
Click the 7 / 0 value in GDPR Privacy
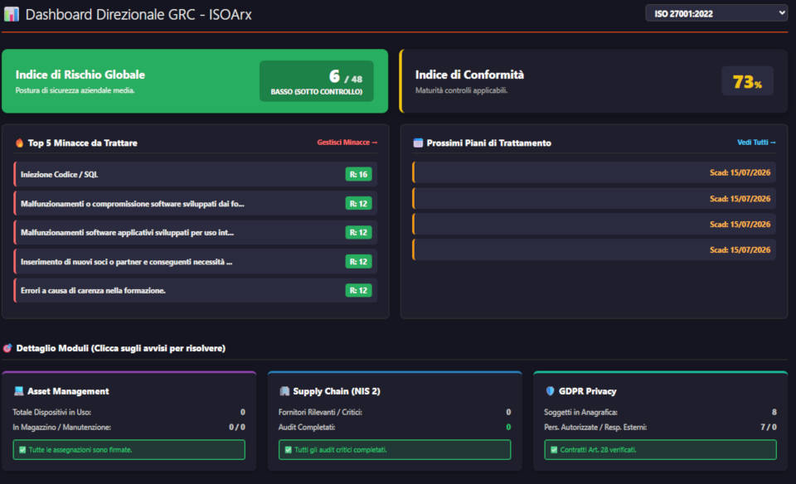coord(769,427)
